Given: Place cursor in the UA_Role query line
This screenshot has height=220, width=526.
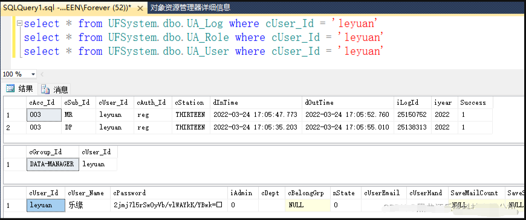Looking at the screenshot, I should (204, 37).
